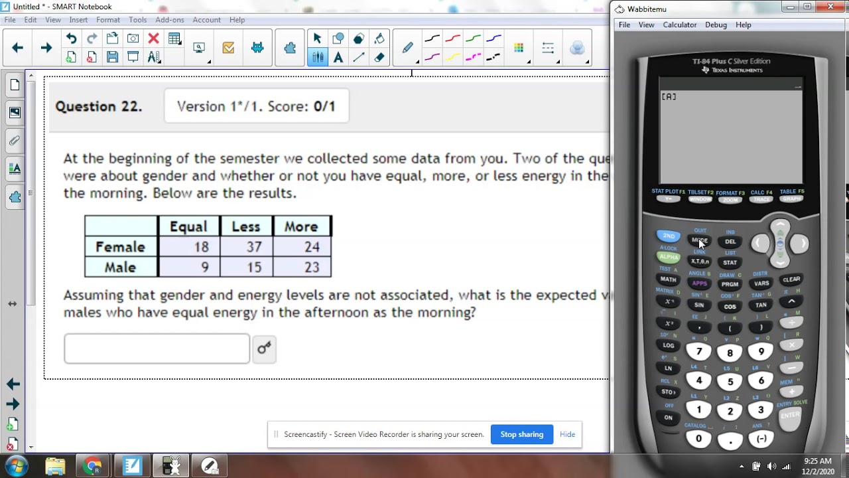Open the Attachments paperclip tab

pyautogui.click(x=15, y=141)
